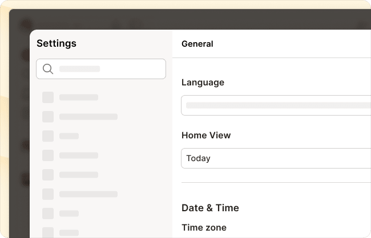Click the General section header

197,44
